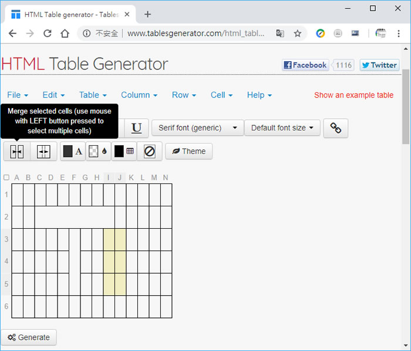
Task: Open the File menu
Action: 18,95
